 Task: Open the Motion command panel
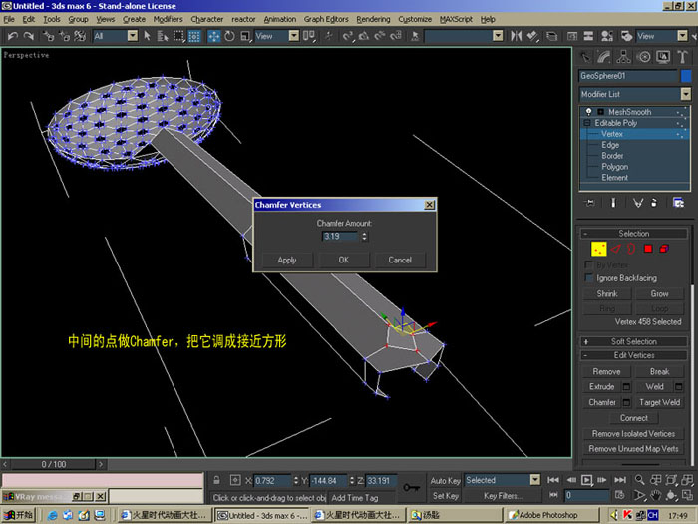(x=644, y=57)
